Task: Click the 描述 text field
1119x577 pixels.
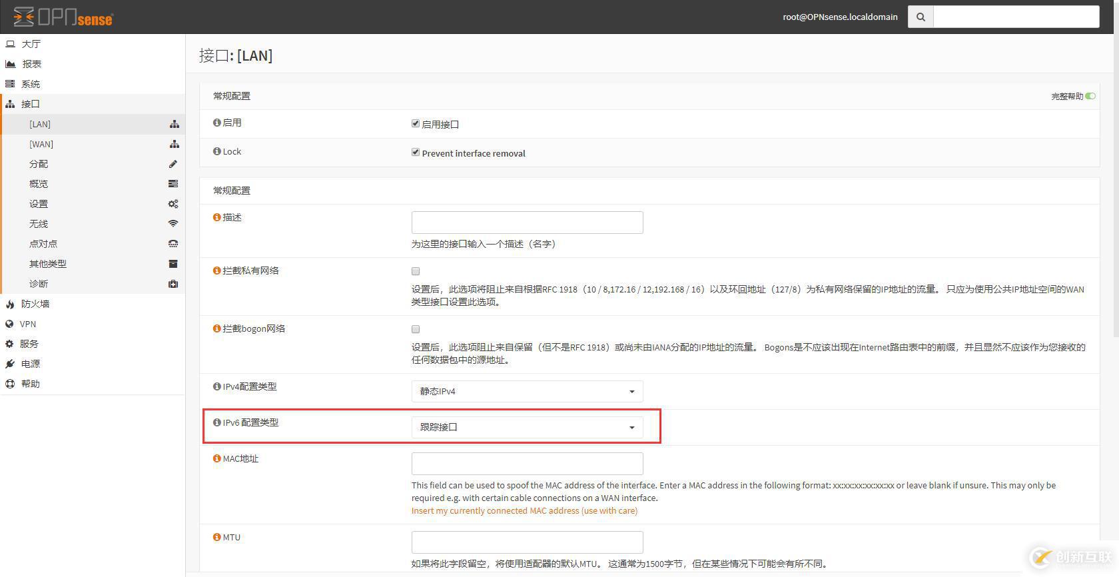Action: [527, 223]
